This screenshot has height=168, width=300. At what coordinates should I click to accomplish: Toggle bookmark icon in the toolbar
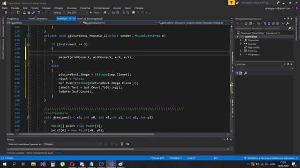tap(133, 13)
